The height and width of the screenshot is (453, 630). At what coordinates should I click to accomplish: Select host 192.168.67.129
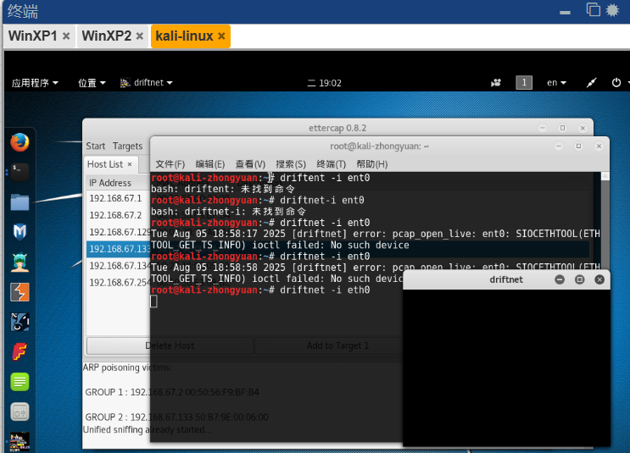(118, 232)
